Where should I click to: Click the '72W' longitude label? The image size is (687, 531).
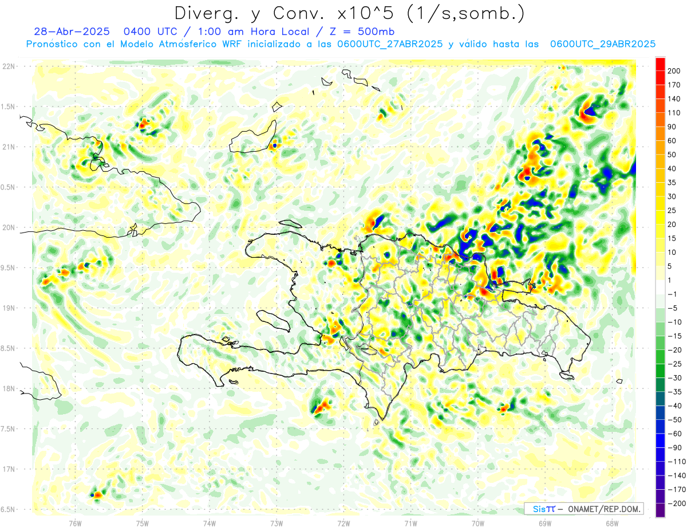tap(343, 523)
